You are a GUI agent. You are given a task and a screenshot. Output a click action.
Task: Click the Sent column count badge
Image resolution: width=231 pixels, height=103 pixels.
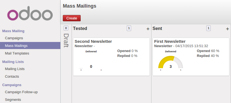click(x=209, y=28)
